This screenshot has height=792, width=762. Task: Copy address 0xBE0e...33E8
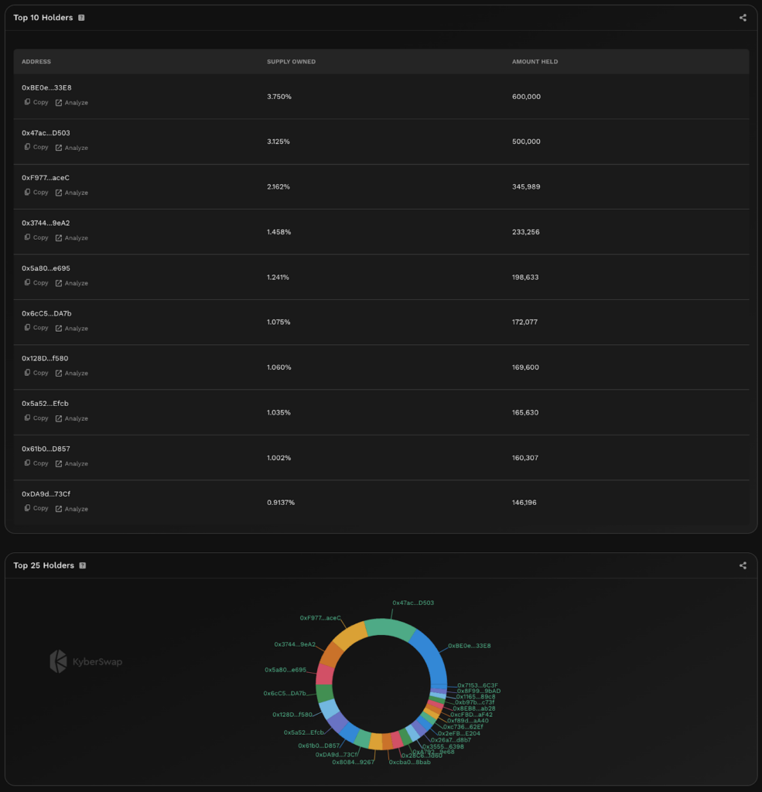pos(36,102)
